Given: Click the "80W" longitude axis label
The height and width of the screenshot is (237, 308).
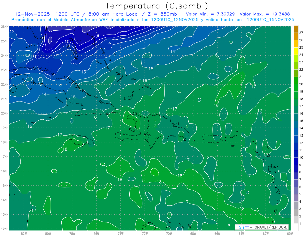Looking at the screenshot, I should click(48, 233).
